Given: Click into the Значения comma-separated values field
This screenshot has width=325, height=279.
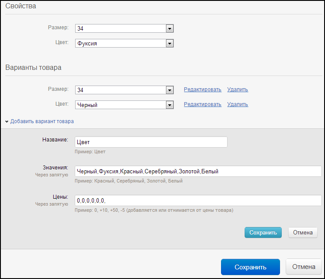Looking at the screenshot, I should 198,171.
